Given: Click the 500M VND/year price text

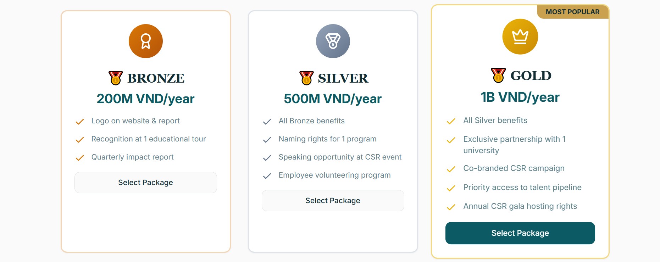Looking at the screenshot, I should [x=333, y=99].
